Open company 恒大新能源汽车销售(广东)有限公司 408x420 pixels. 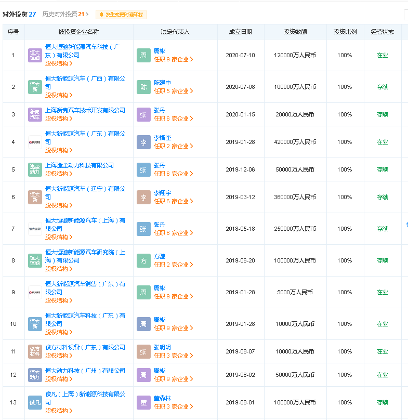coord(85,288)
